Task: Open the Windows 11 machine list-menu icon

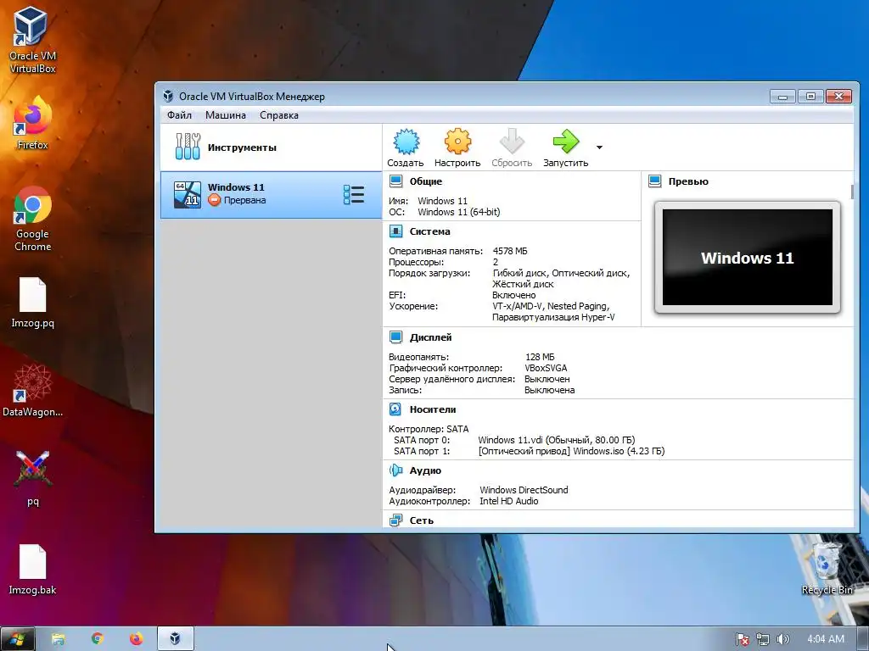Action: [354, 195]
